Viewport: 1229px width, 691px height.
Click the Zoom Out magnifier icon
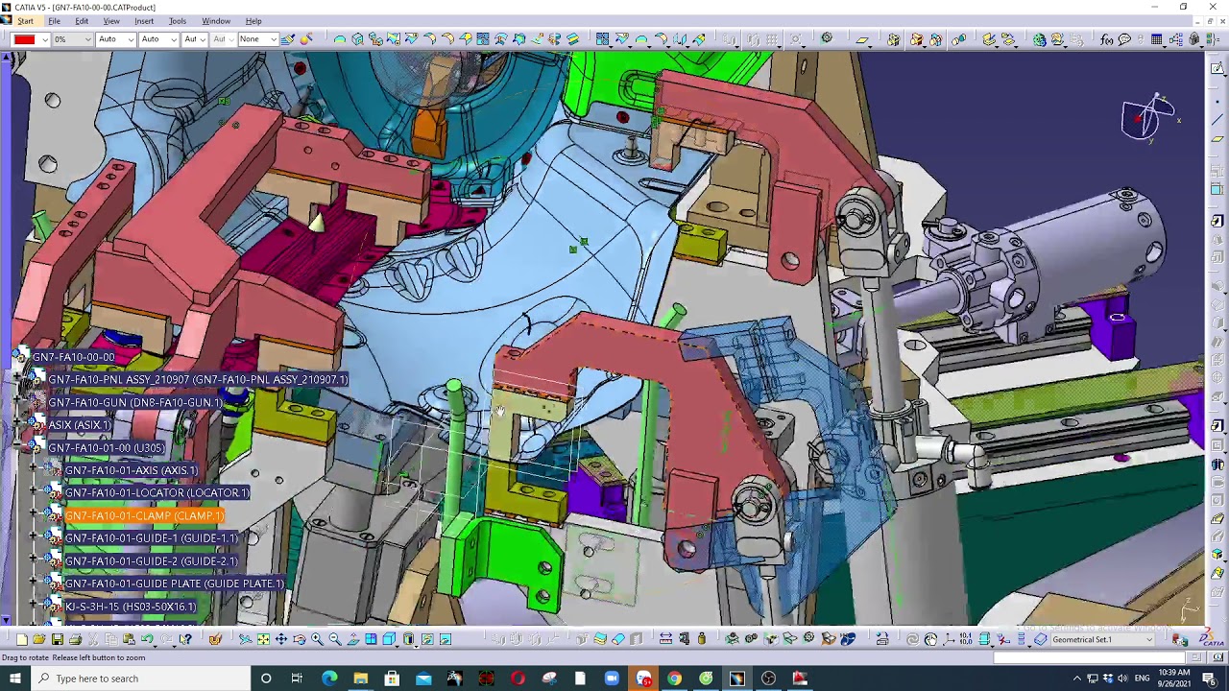335,639
